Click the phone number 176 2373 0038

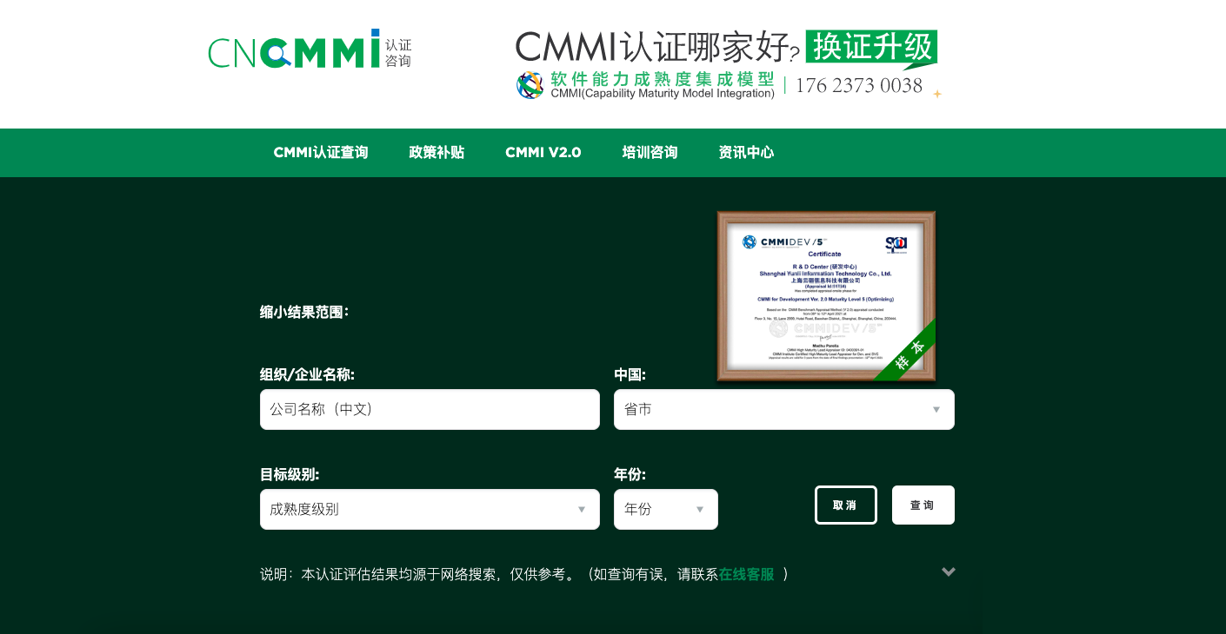coord(858,85)
